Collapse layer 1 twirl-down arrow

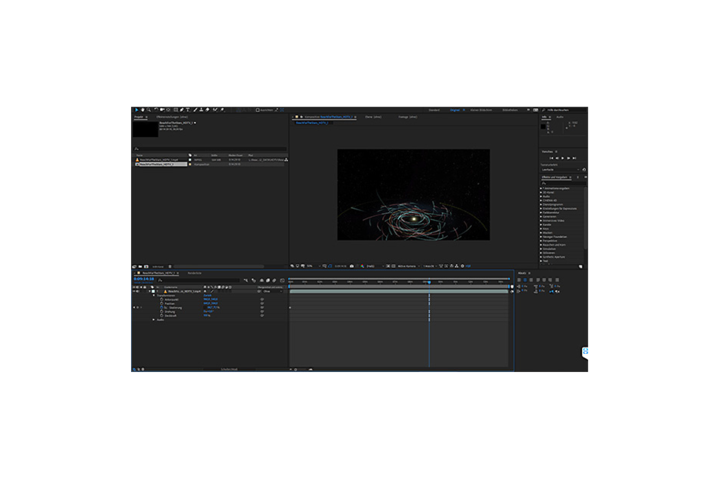pos(150,291)
